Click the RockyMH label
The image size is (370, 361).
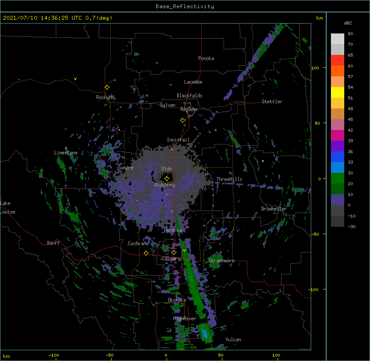coord(105,97)
